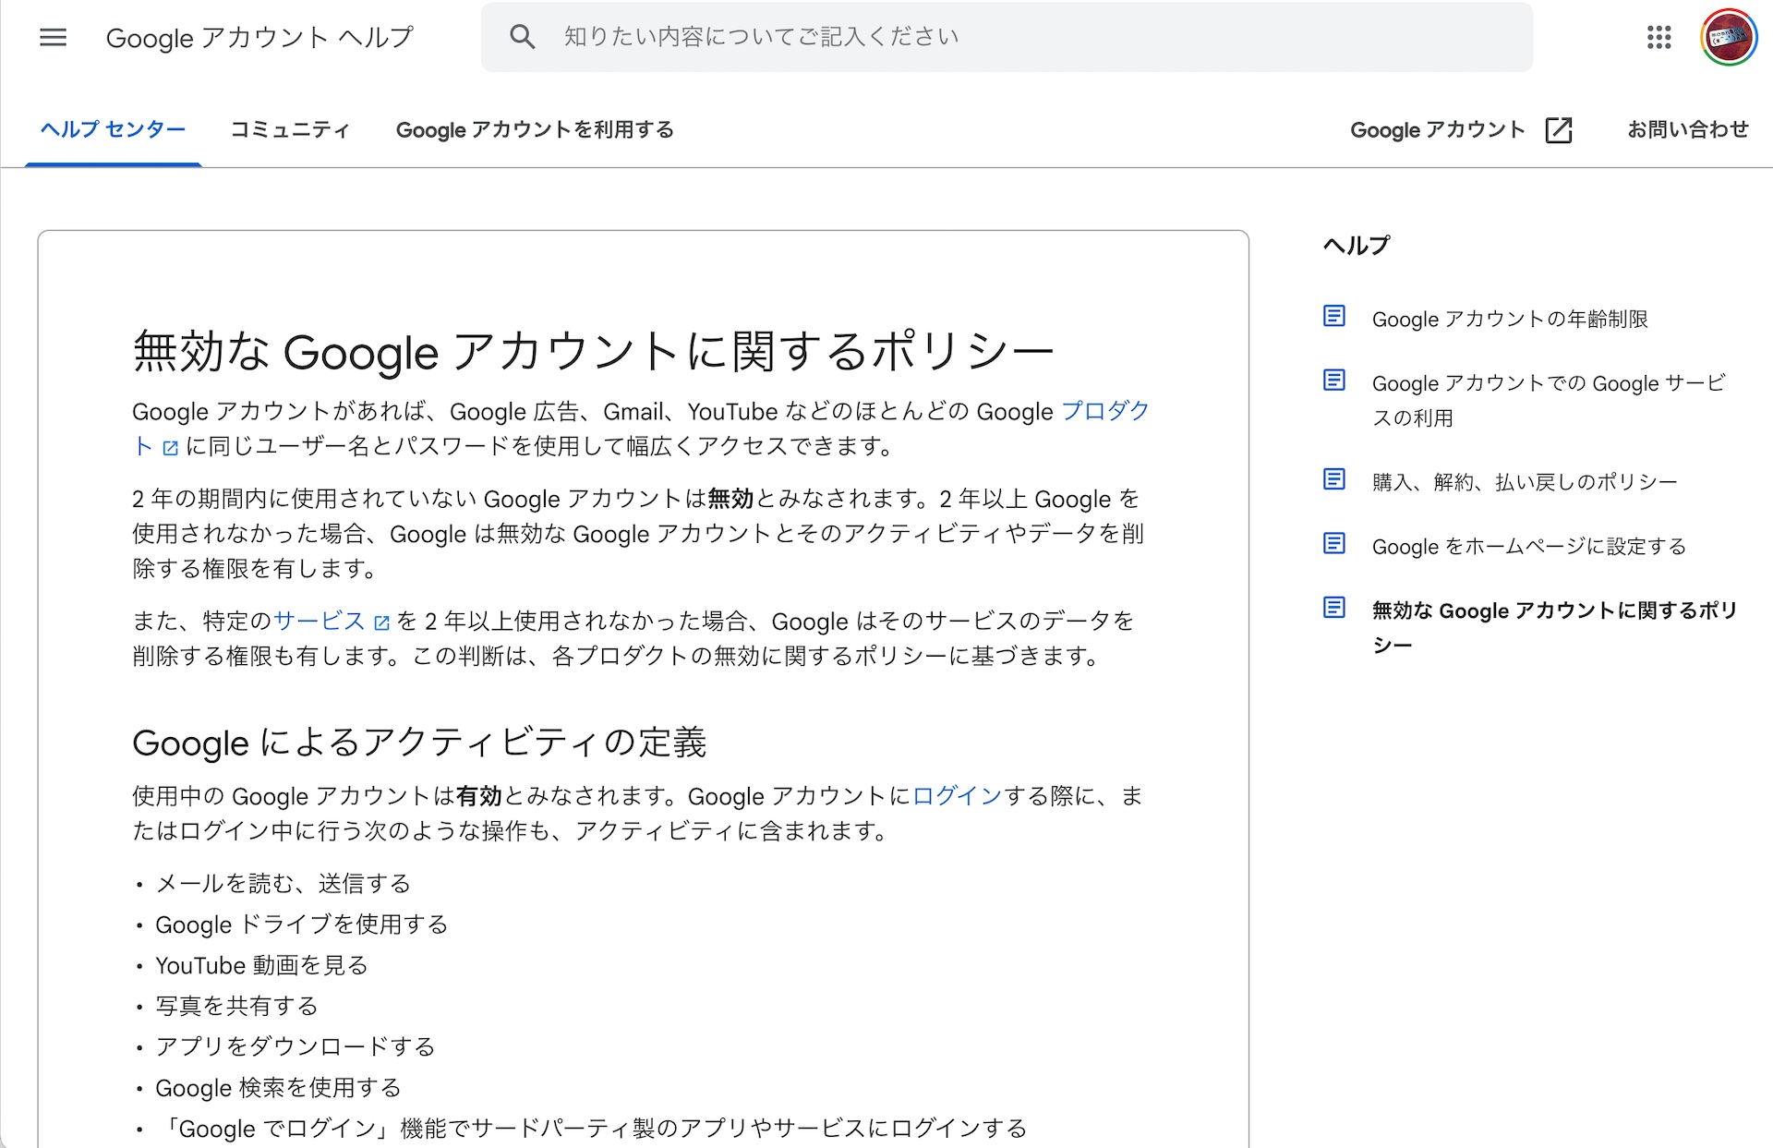This screenshot has height=1148, width=1773.
Task: Click the external link icon beside Google アカウント
Action: (1558, 130)
